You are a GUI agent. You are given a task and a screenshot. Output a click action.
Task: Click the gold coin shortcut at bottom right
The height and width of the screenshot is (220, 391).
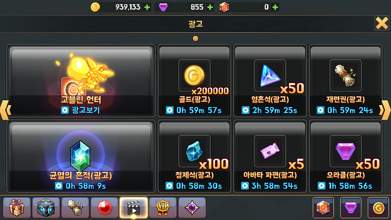[378, 207]
